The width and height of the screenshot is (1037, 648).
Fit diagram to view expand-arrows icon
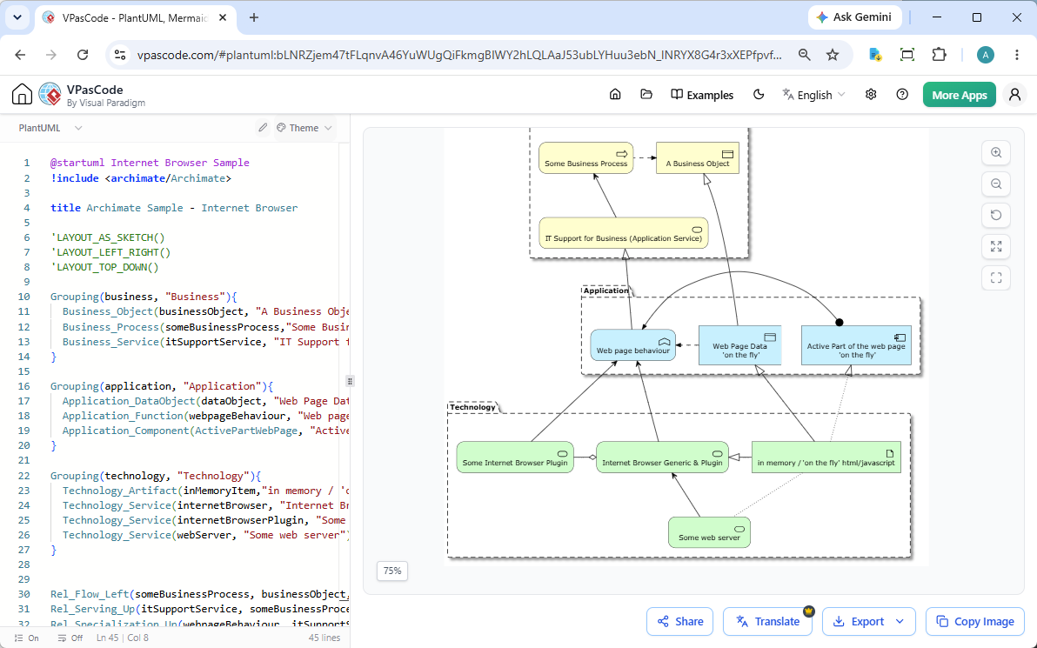tap(996, 247)
